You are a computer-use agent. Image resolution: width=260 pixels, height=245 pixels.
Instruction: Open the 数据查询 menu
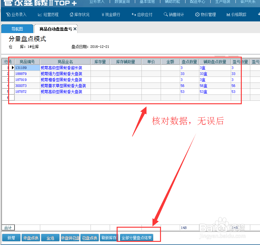pyautogui.click(x=122, y=2)
